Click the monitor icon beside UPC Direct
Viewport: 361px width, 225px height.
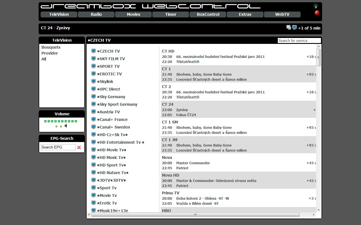click(x=94, y=89)
